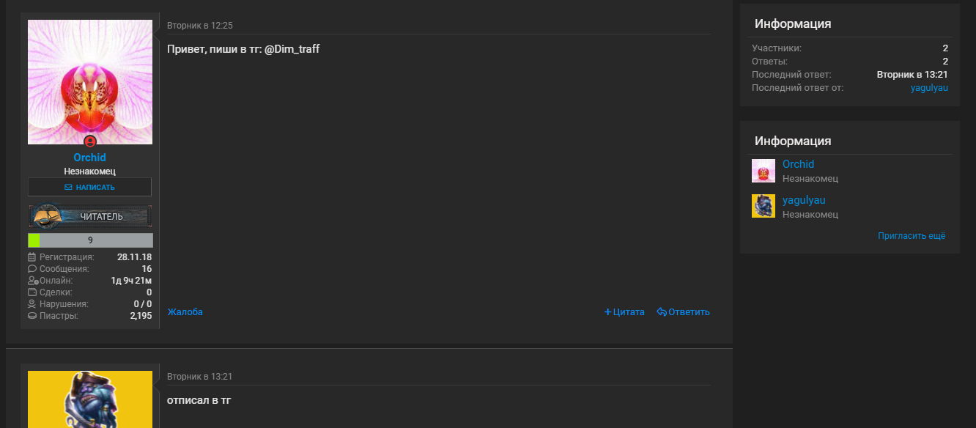Click the green reputation progress bar showing 9
The image size is (976, 428).
coord(90,240)
